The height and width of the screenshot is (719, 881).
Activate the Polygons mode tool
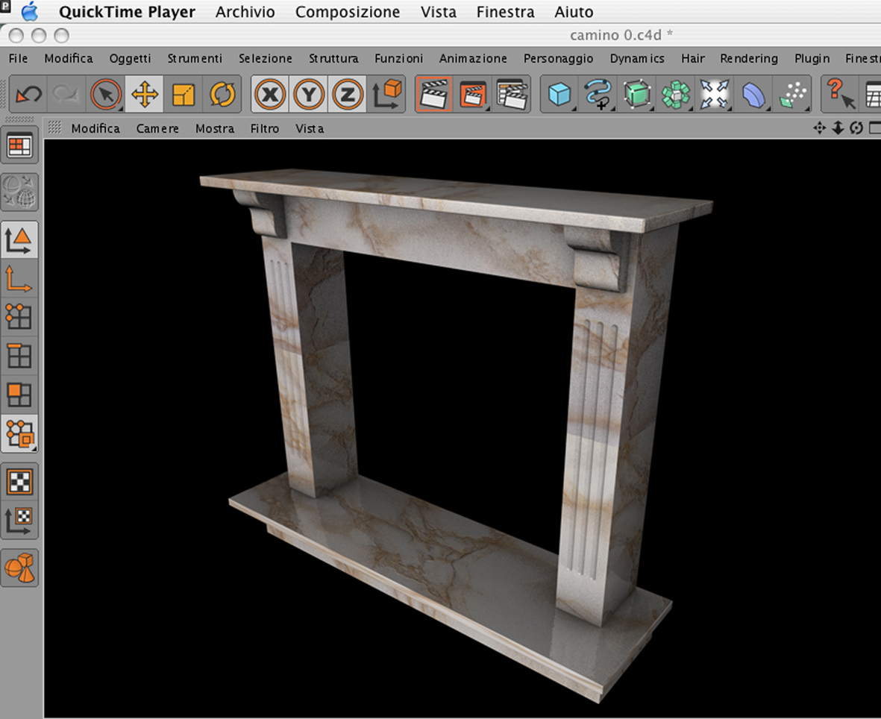[19, 395]
